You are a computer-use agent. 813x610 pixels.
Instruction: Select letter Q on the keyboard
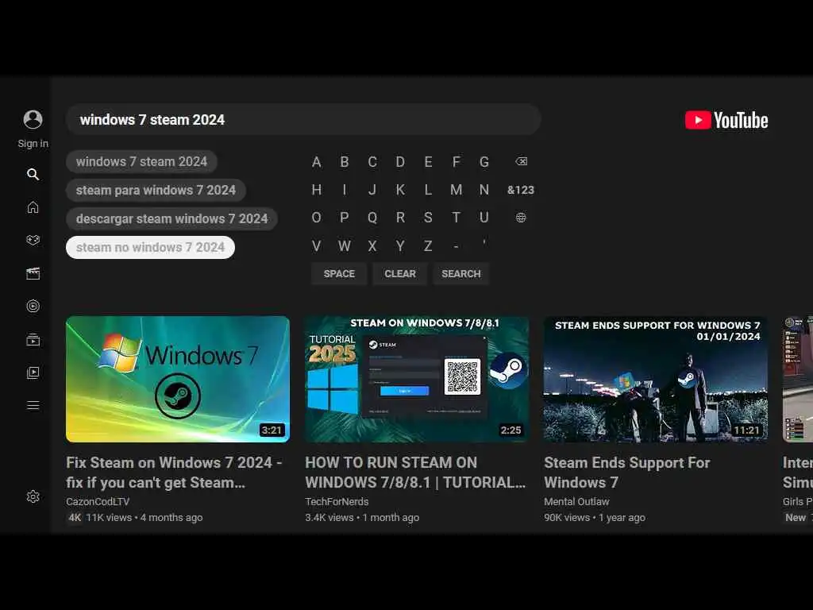click(372, 218)
